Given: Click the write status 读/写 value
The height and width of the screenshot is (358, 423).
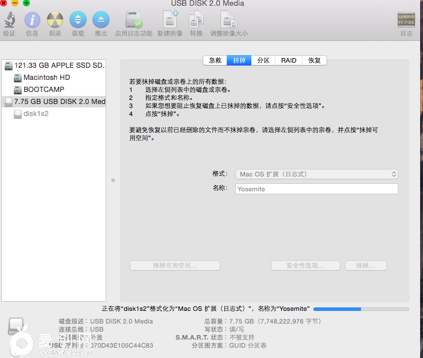Looking at the screenshot, I should (x=236, y=329).
